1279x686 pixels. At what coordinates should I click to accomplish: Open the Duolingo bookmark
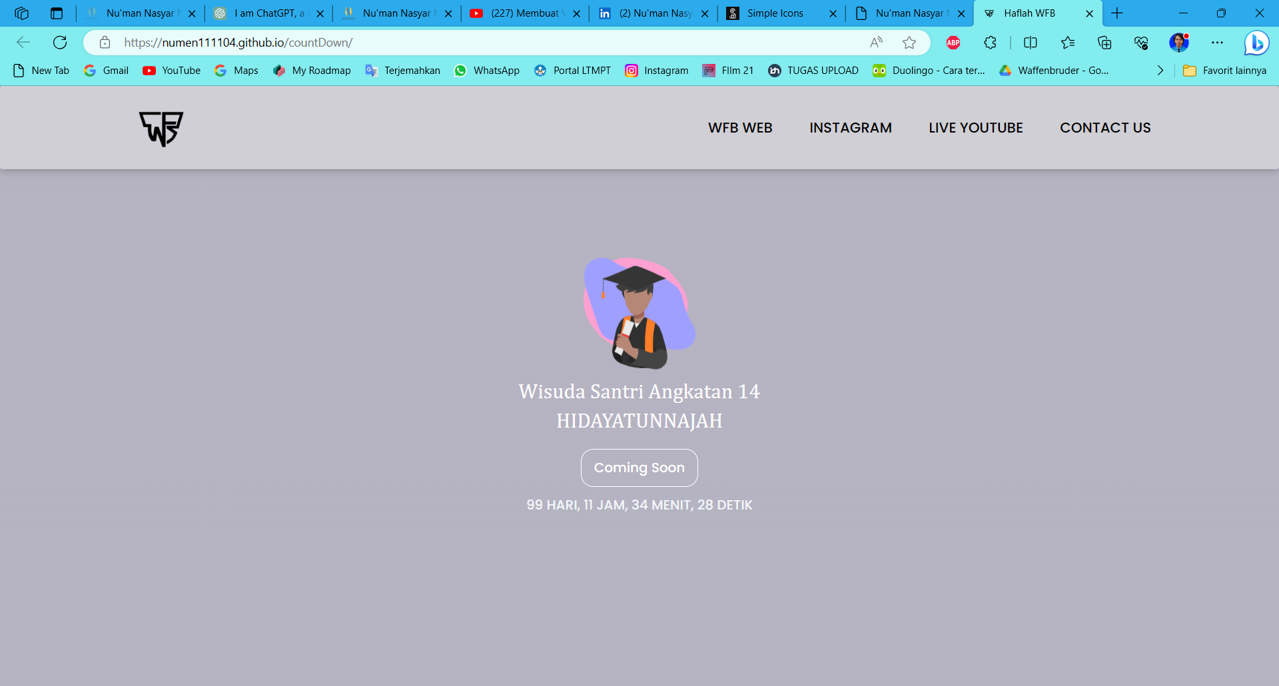[929, 71]
